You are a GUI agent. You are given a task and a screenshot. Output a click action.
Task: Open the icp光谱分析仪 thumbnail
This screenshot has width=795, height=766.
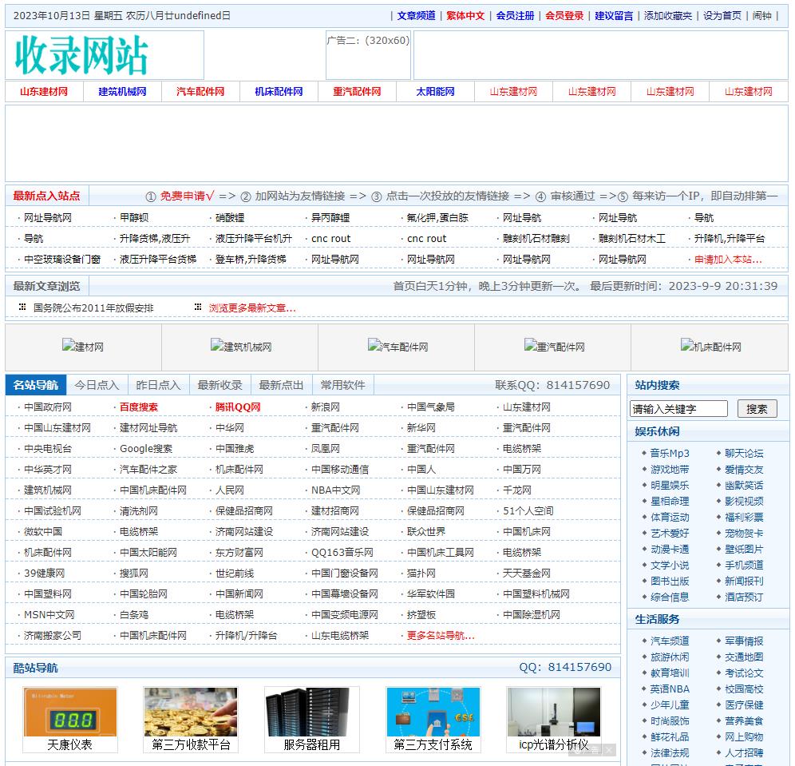click(554, 712)
